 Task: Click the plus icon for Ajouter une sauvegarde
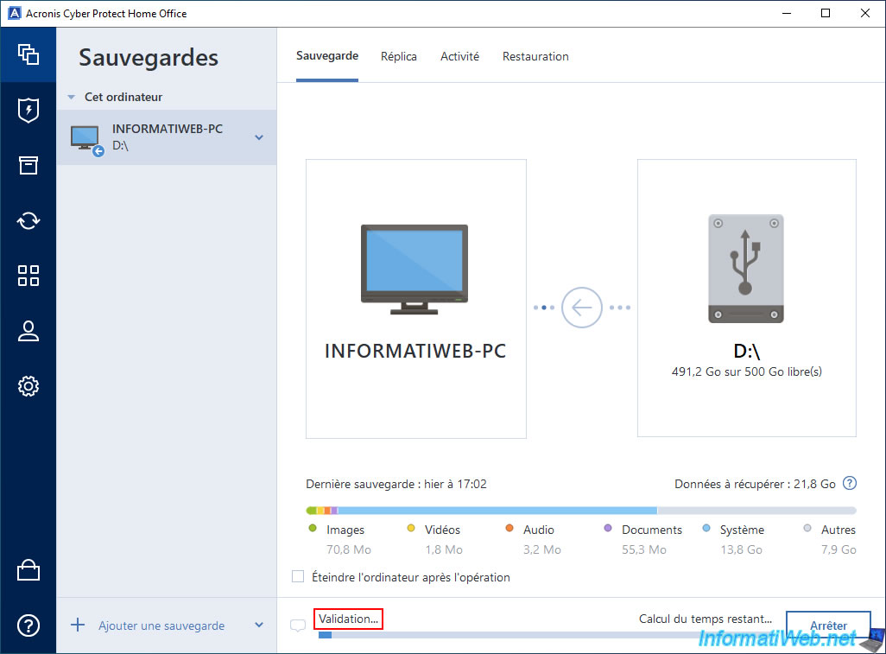pyautogui.click(x=78, y=625)
